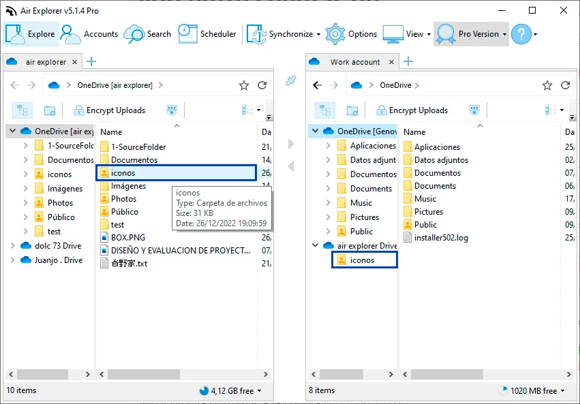Click left file list horizontal scrollbar
Image resolution: width=580 pixels, height=404 pixels.
[x=144, y=375]
